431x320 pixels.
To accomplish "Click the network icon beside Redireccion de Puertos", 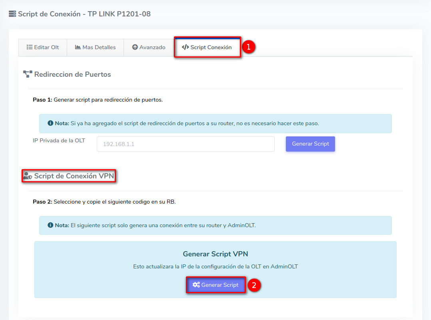I will (x=28, y=74).
